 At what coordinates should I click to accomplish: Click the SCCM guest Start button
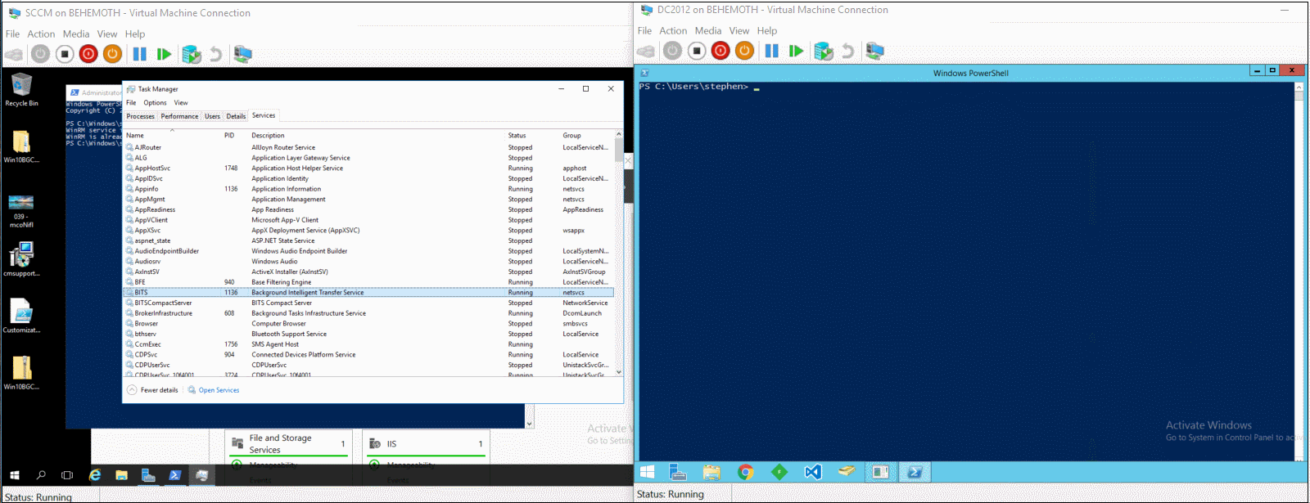pyautogui.click(x=14, y=475)
